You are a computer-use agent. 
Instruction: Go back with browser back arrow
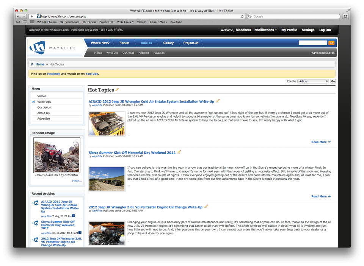(18, 16)
